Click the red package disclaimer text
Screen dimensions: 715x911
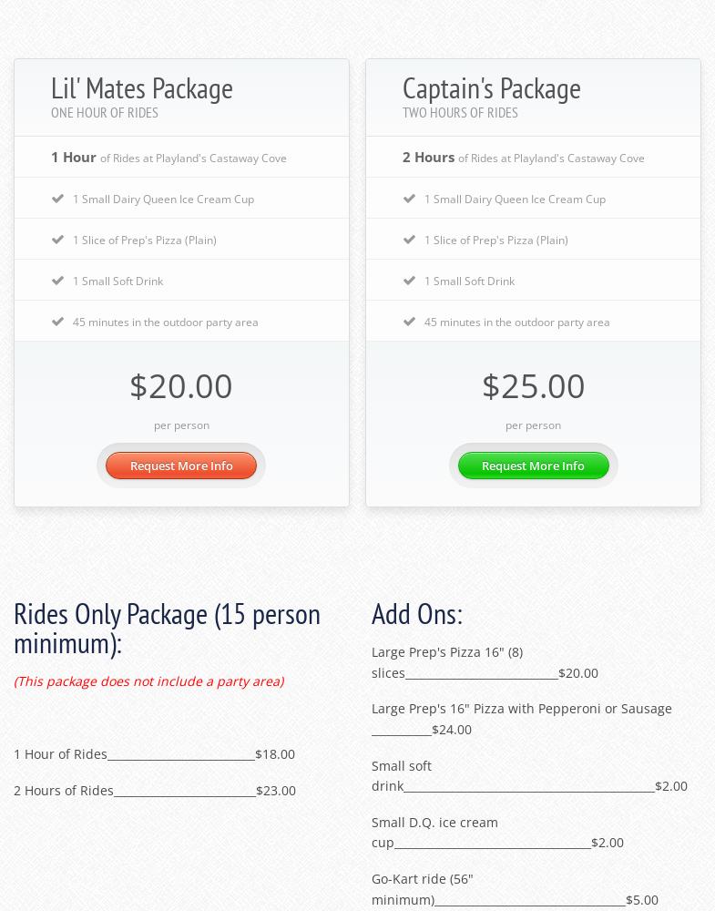148,681
